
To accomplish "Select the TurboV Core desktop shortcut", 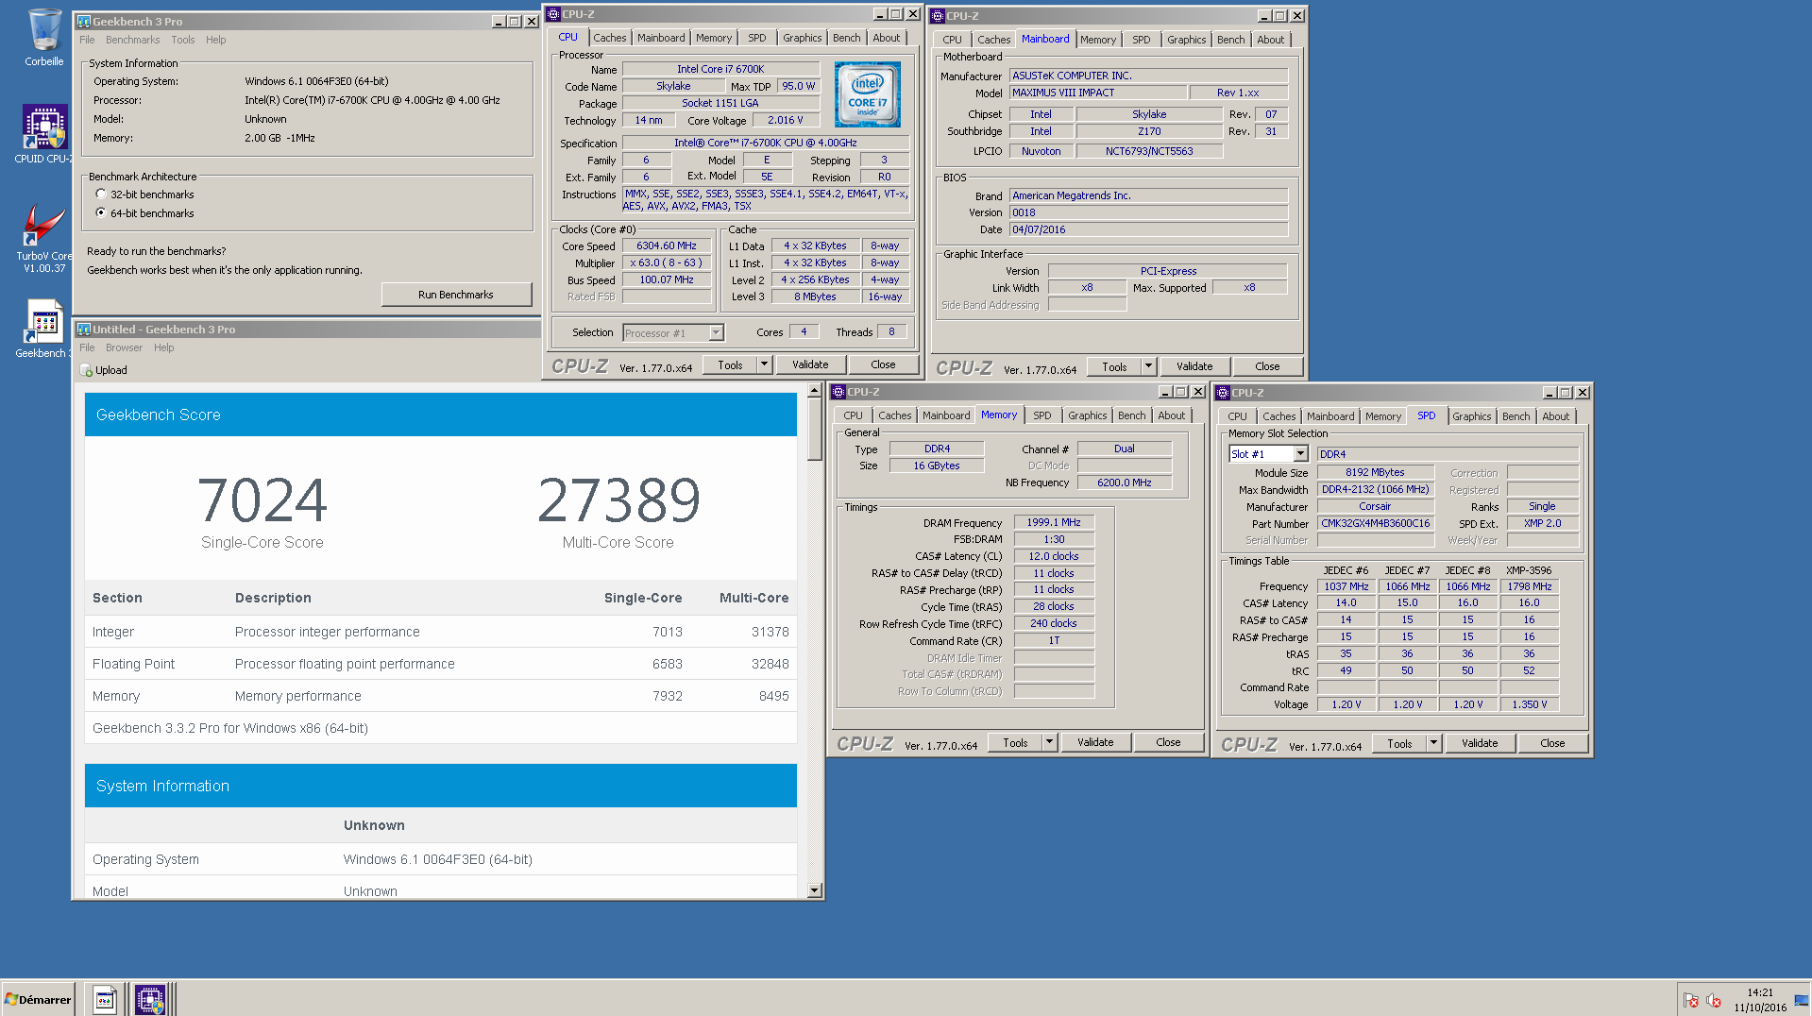I will click(44, 238).
